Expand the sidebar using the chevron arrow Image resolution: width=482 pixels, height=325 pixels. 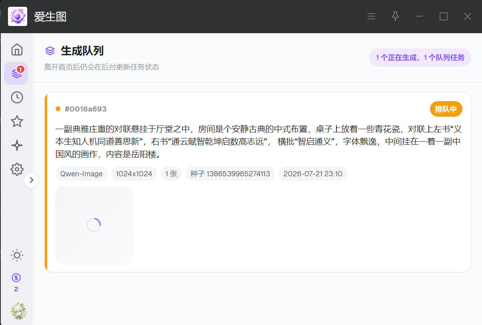coord(31,180)
